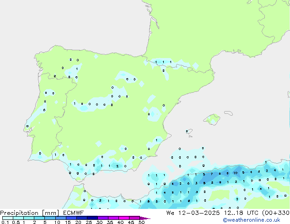Click the '7' precipitation value on the map
Image resolution: width=290 pixels, height=224 pixels.
212,174
